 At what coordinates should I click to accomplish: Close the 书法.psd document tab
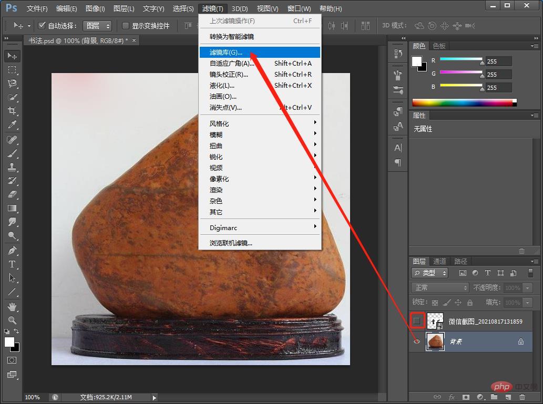pos(134,40)
